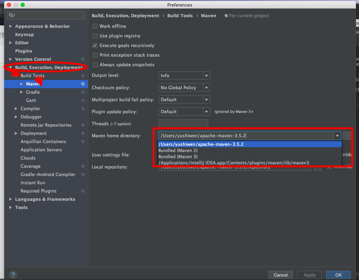Expand the Editor section
This screenshot has width=359, height=280.
pyautogui.click(x=10, y=43)
